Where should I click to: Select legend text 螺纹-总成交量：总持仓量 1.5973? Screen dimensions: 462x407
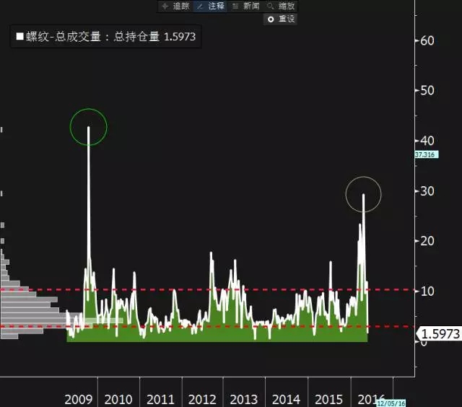coord(110,37)
